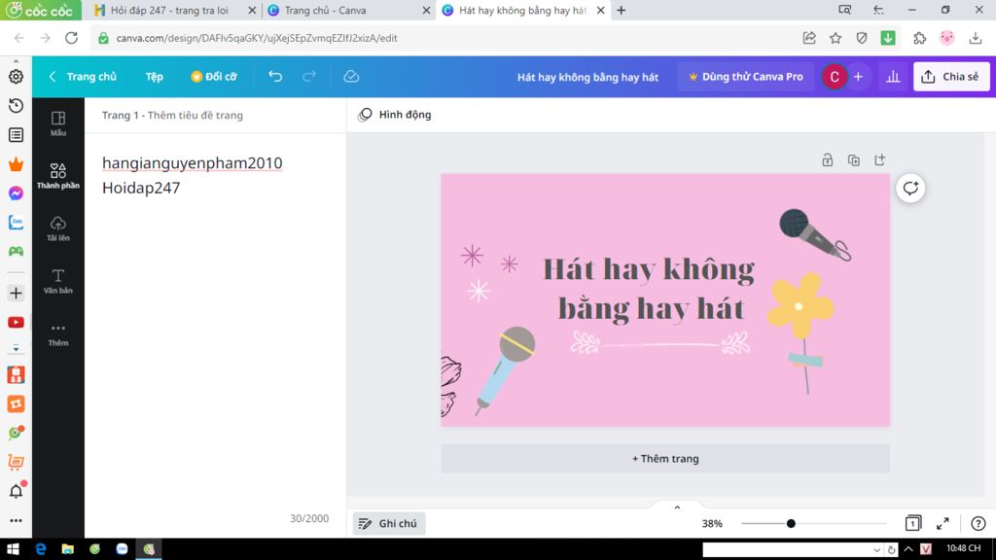Switch to Hỏi đáp 247 tab
The height and width of the screenshot is (560, 996).
[x=169, y=10]
